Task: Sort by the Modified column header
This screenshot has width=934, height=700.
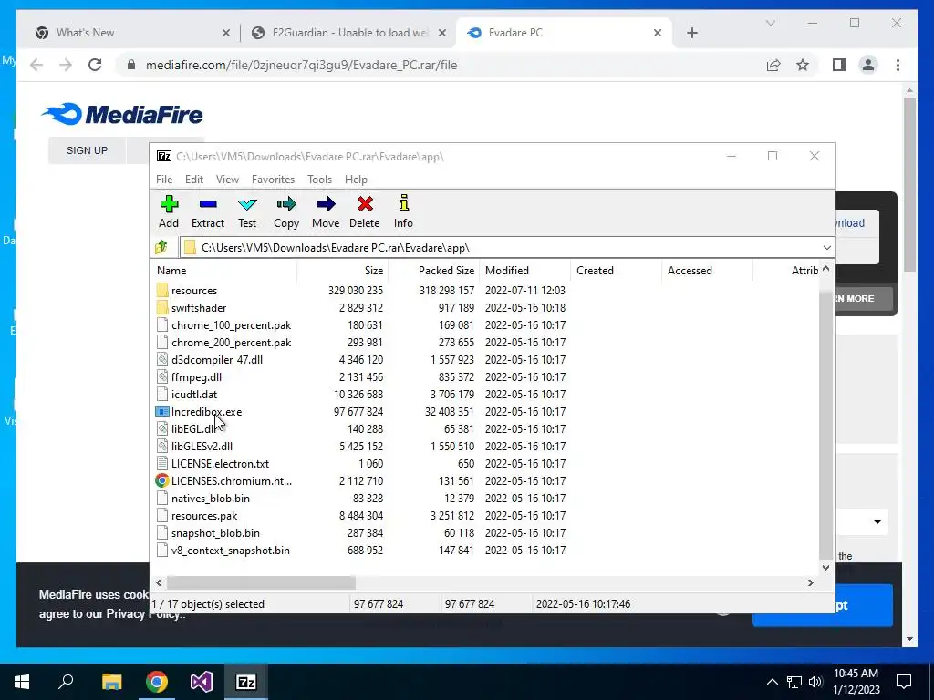Action: coord(525,270)
